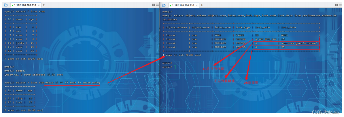
Task: Click the 'lock_mode' column header
Action: [262, 27]
